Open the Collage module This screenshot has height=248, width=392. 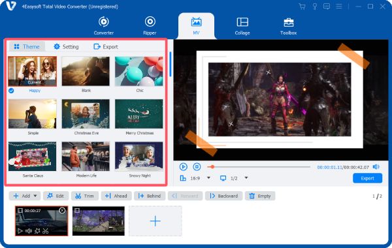click(242, 25)
